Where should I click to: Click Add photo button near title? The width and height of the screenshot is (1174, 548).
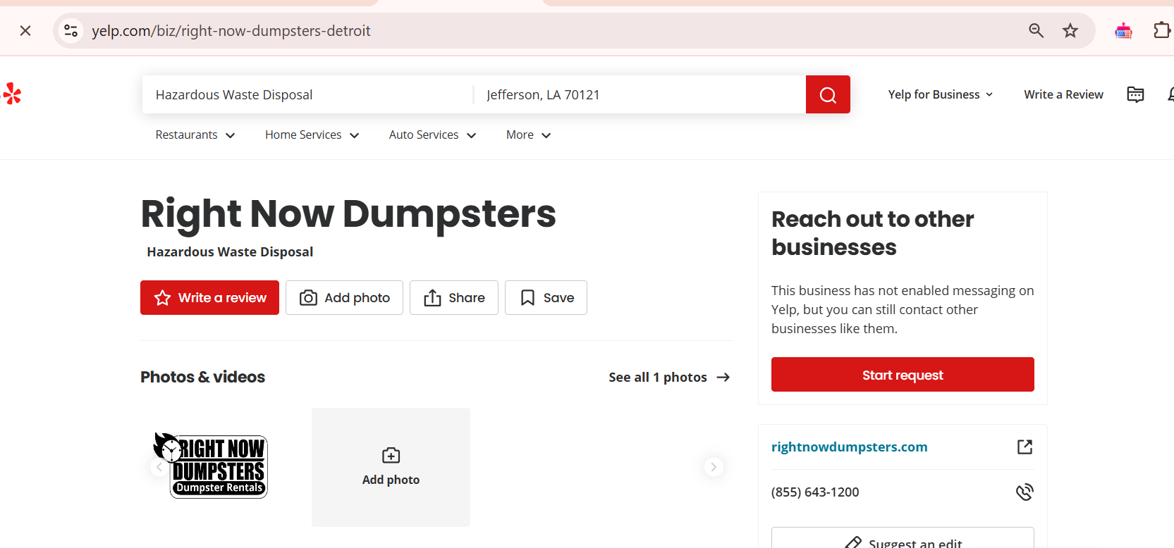coord(344,298)
